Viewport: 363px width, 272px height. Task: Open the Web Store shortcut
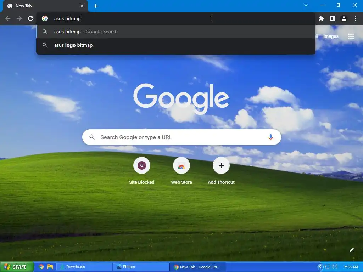click(181, 171)
